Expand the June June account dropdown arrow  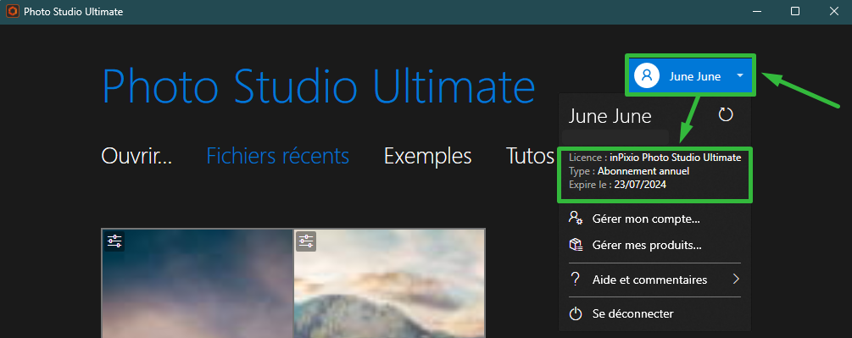coord(740,75)
